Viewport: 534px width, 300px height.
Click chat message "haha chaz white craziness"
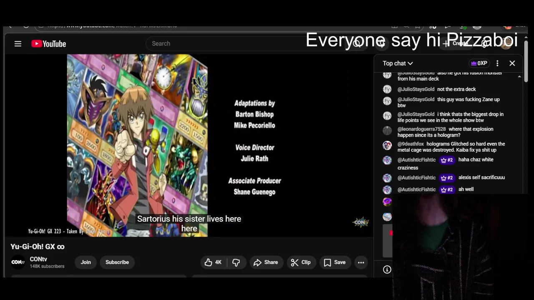click(x=446, y=163)
